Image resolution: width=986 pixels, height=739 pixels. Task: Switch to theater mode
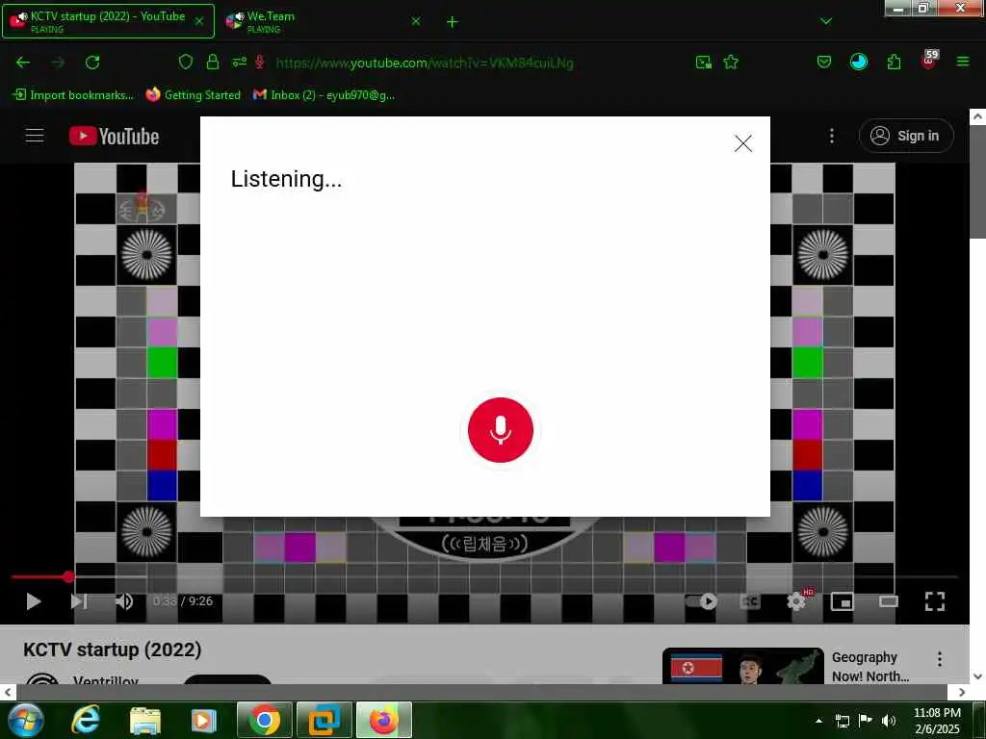(x=889, y=601)
